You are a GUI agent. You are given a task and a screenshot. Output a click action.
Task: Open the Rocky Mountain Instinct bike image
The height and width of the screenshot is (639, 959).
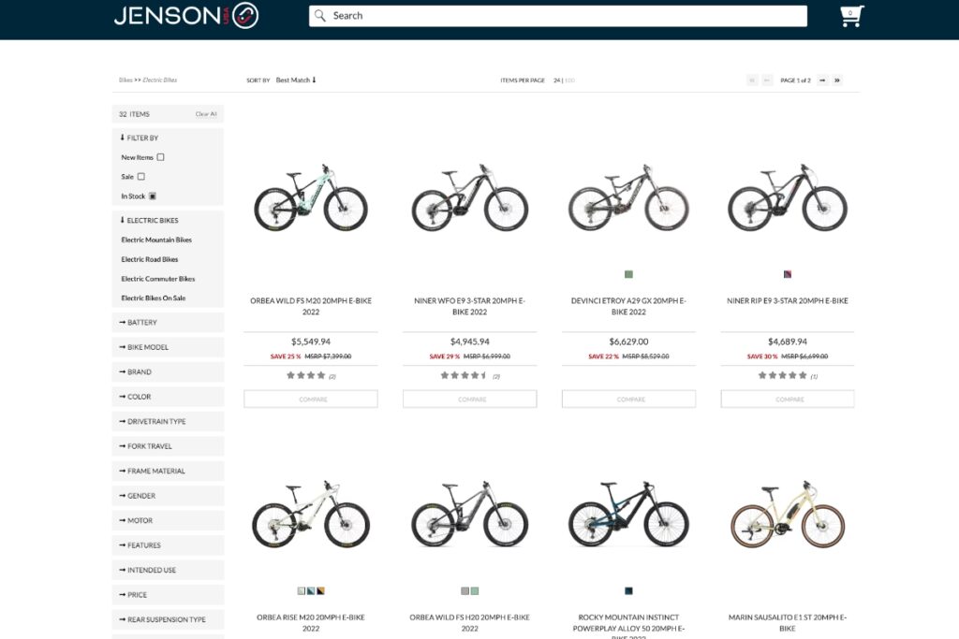click(x=628, y=515)
